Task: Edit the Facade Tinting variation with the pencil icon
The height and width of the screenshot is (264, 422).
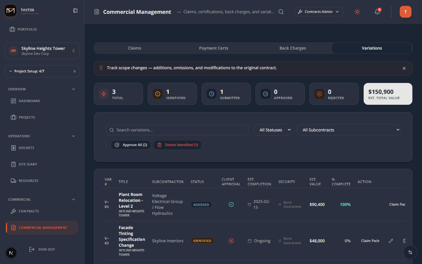Action: coord(391,241)
